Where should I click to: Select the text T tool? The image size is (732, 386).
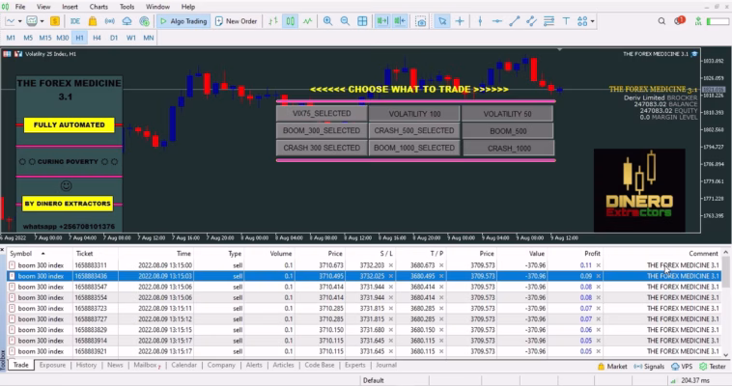pos(566,21)
